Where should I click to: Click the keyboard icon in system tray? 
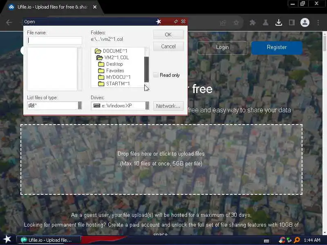(267, 241)
